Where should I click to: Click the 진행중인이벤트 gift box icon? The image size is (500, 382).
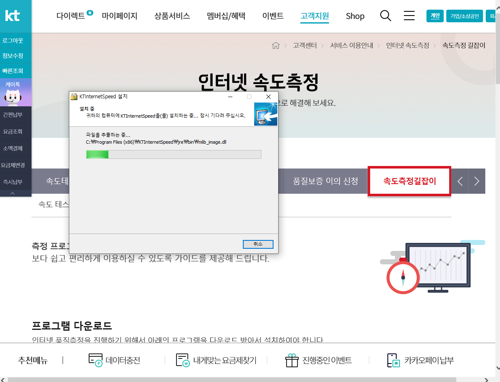292,360
